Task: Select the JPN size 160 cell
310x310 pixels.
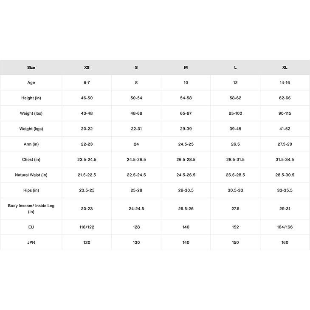Action: 285,242
